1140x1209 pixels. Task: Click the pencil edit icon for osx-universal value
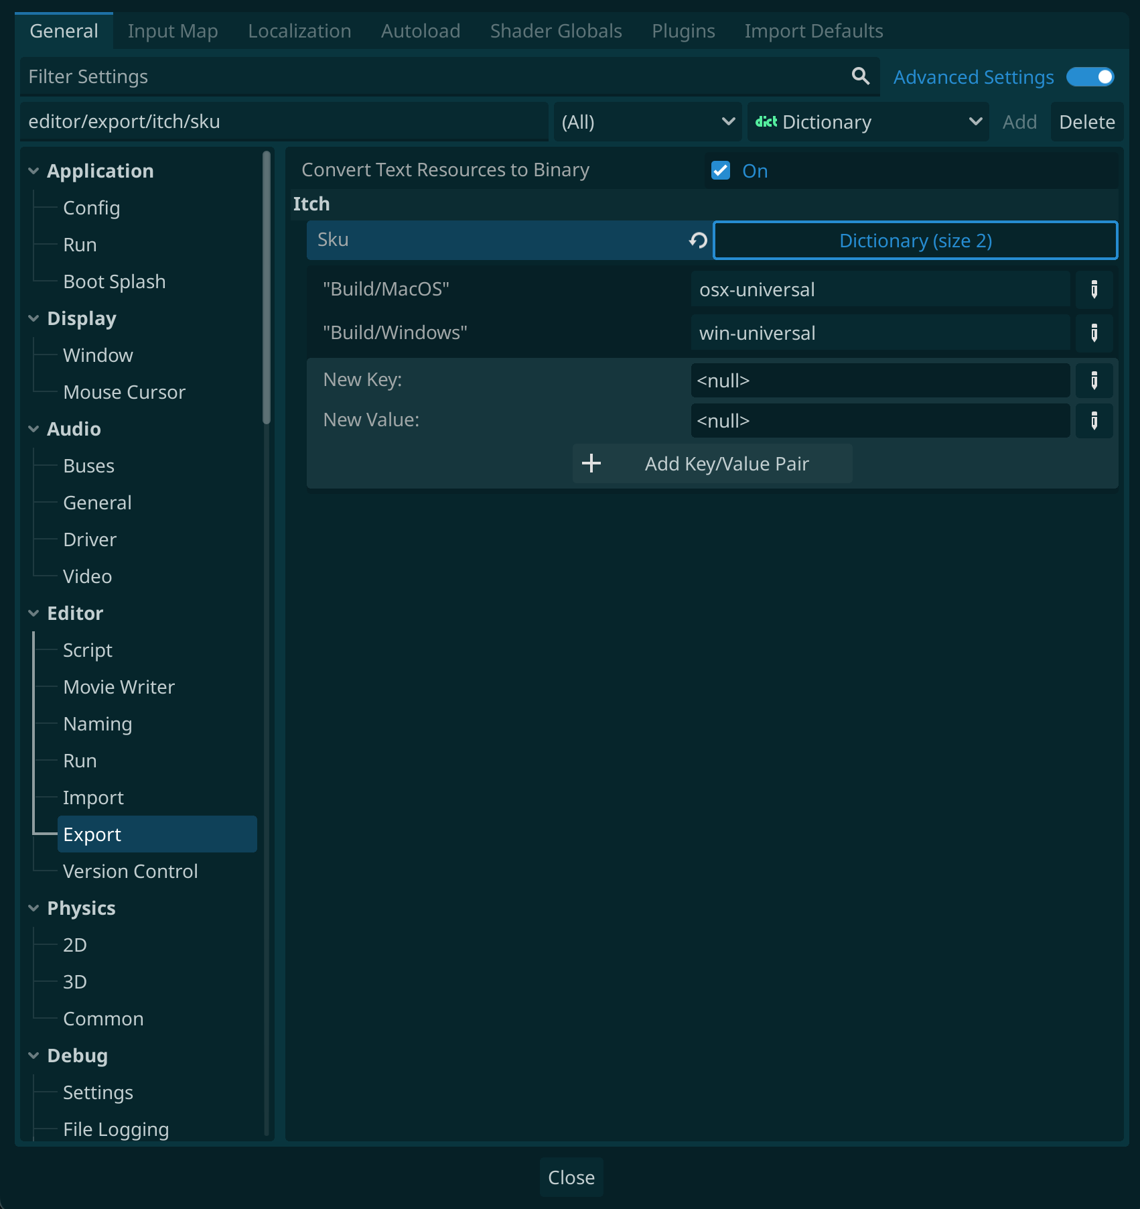click(x=1094, y=290)
